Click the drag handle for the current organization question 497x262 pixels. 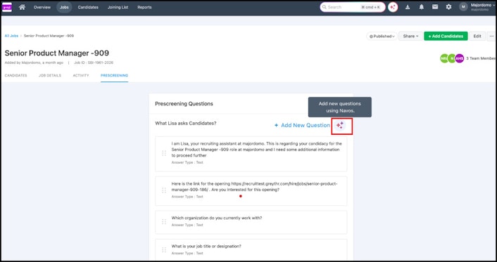164,221
